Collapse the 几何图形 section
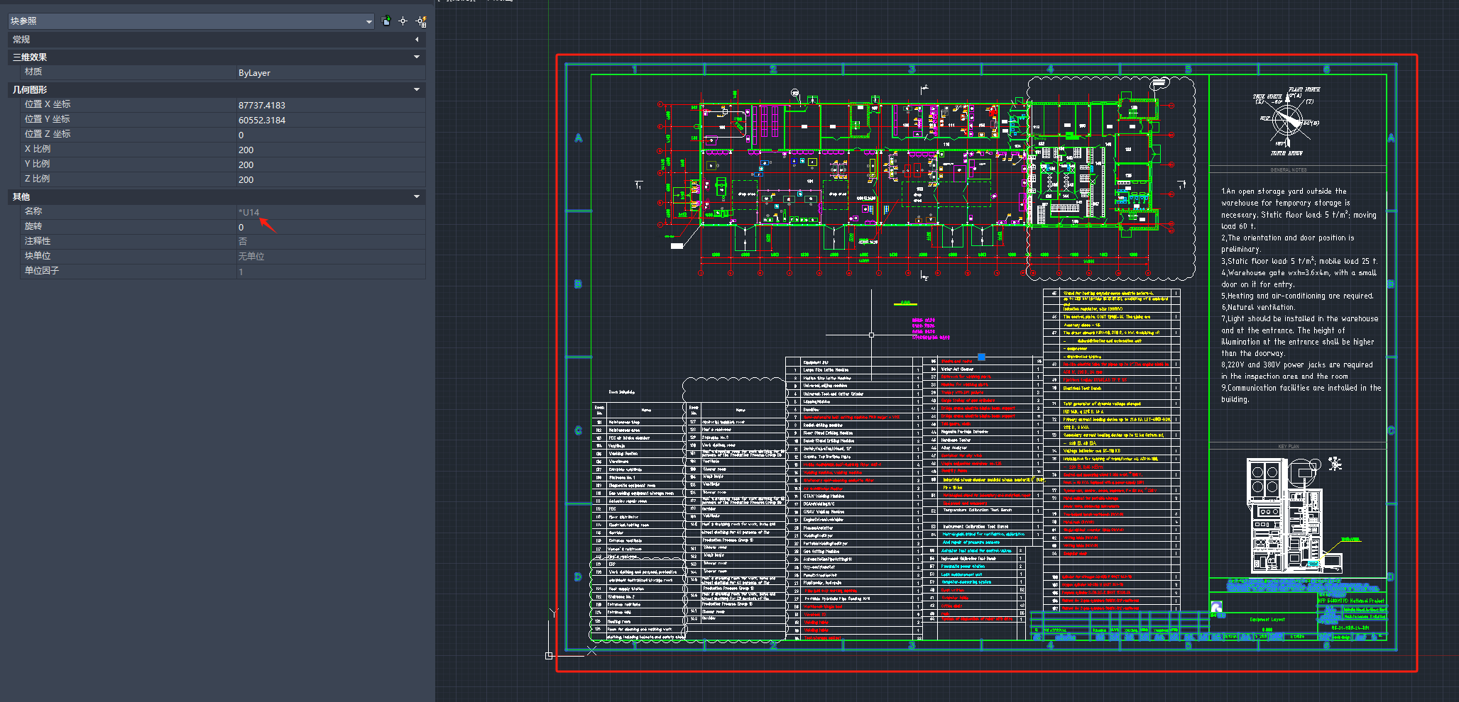This screenshot has width=1459, height=702. pos(417,89)
